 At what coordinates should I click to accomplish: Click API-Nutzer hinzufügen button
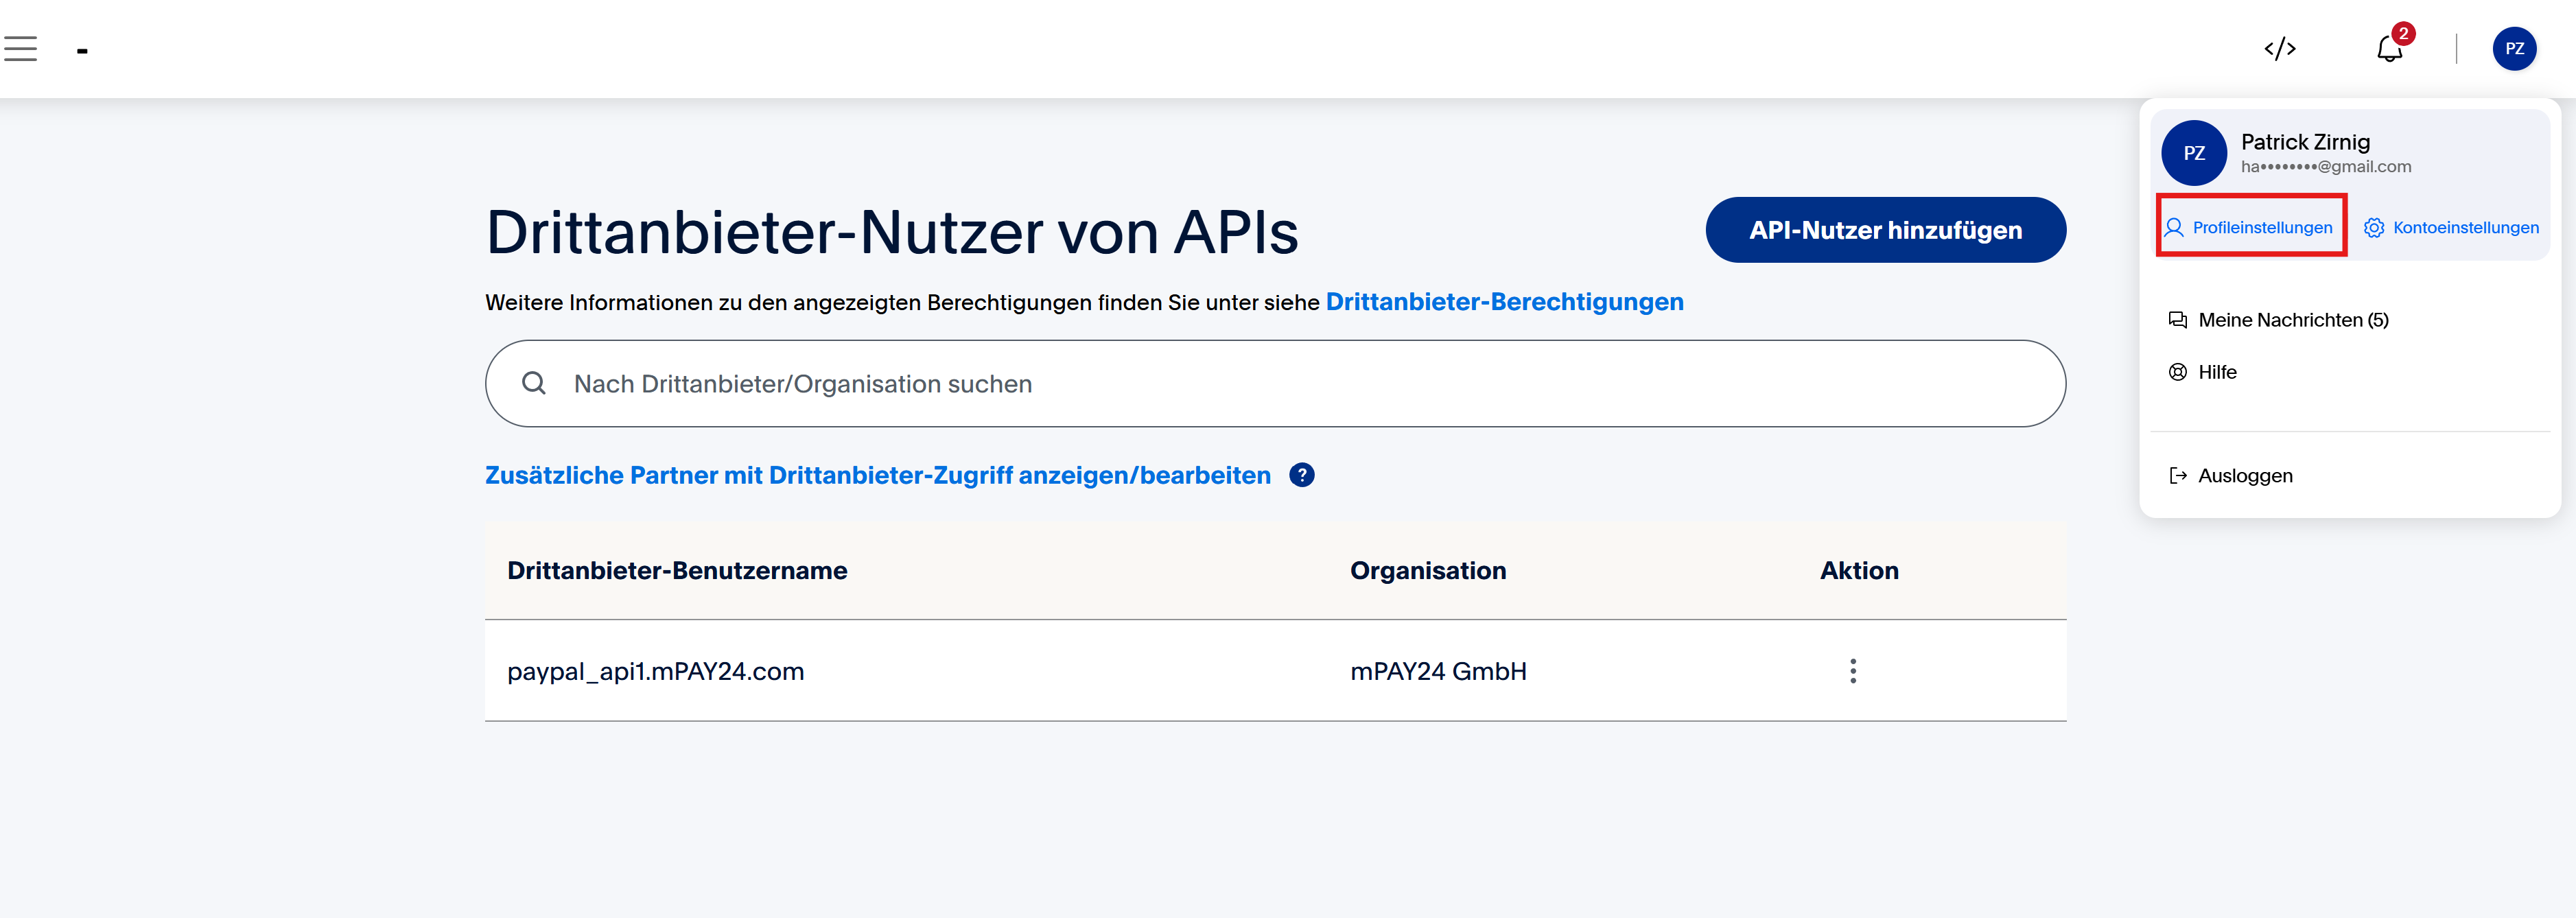point(1885,230)
